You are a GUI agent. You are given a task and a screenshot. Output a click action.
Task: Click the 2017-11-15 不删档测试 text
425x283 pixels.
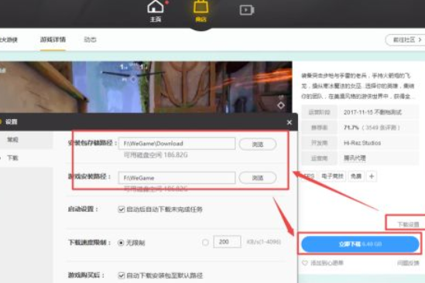tap(372, 112)
